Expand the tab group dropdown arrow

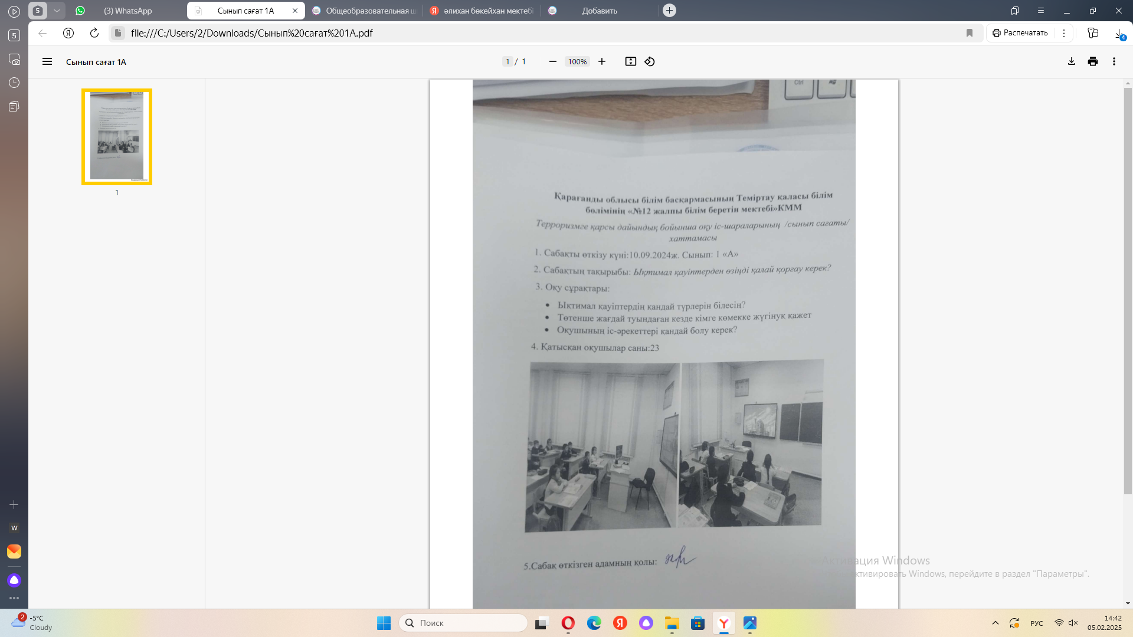click(x=57, y=11)
